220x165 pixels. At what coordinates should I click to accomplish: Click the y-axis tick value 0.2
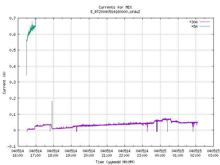12,98
